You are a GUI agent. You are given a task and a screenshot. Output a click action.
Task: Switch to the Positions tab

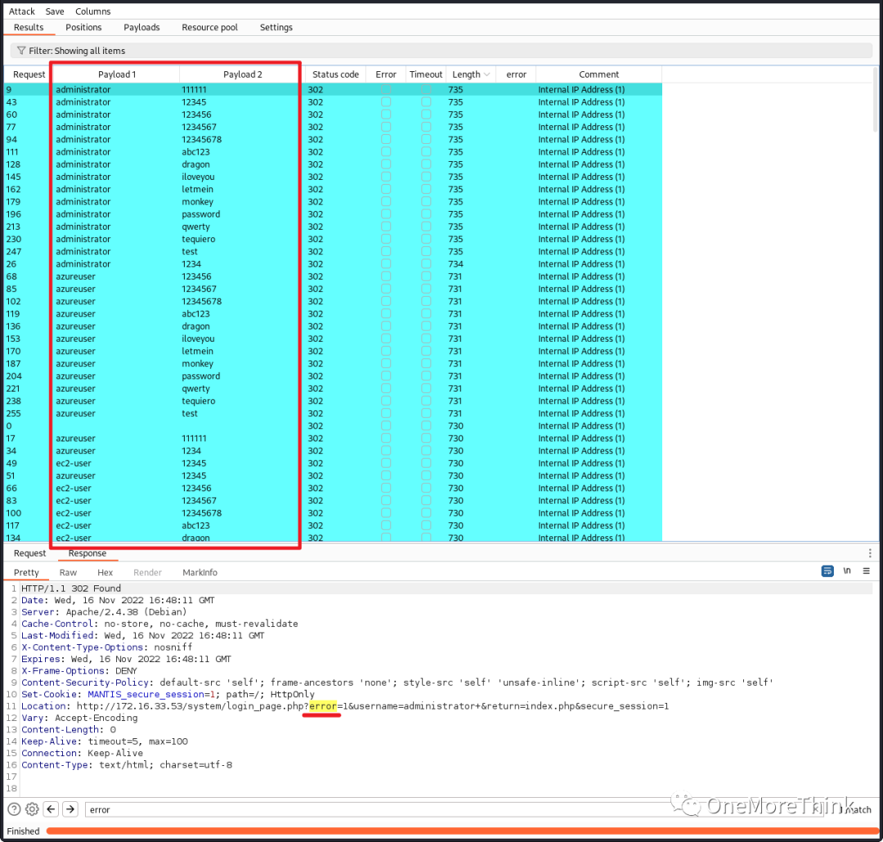[x=83, y=27]
